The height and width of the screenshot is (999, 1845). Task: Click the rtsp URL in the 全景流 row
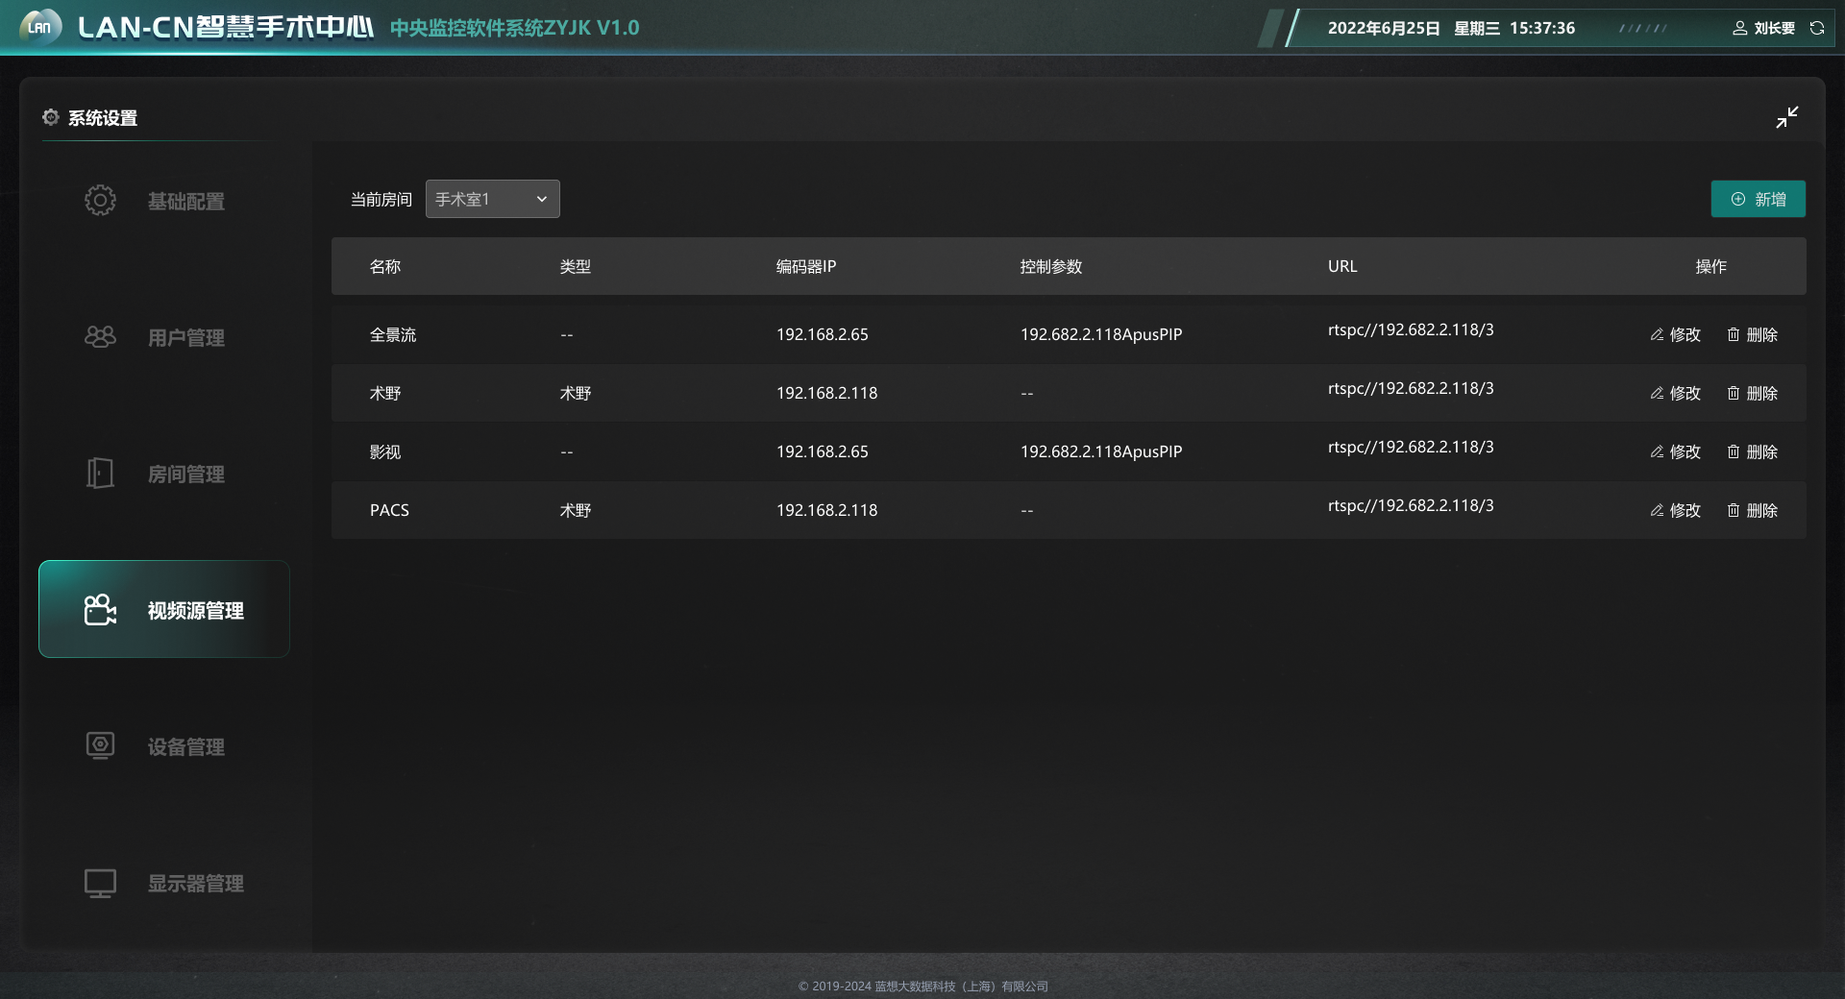(x=1411, y=329)
